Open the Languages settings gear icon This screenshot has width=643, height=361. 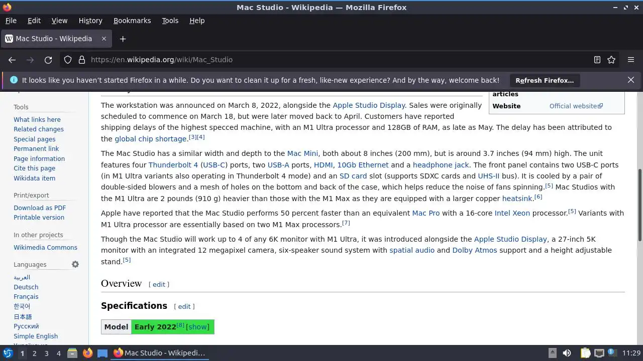click(x=75, y=264)
